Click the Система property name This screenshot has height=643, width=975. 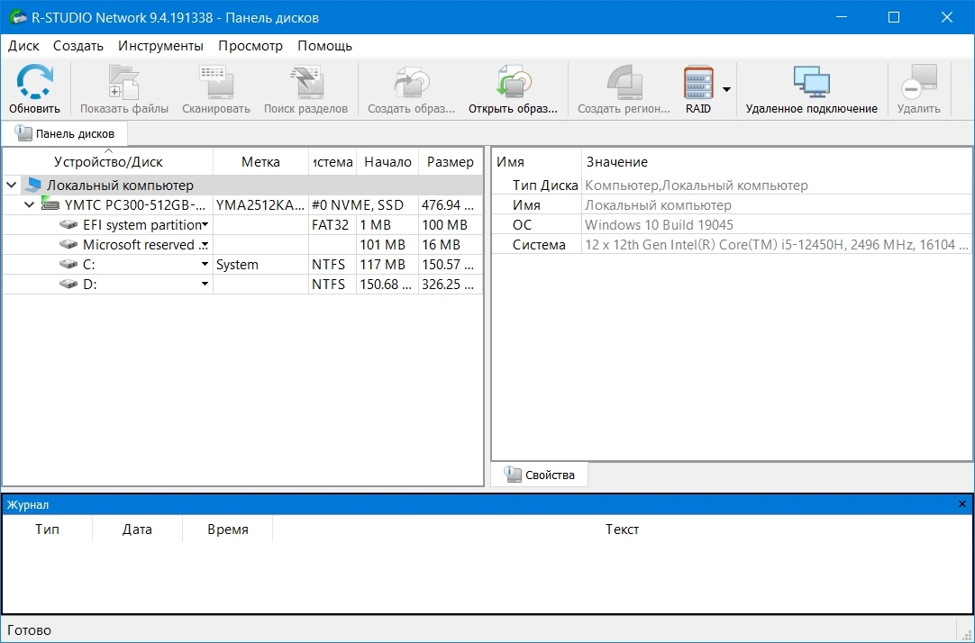click(539, 245)
